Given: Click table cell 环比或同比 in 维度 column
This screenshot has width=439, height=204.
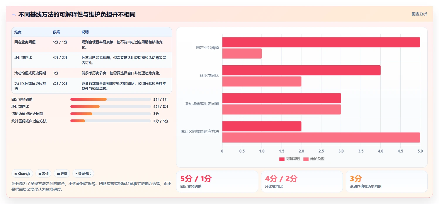Looking at the screenshot, I should [23, 58].
